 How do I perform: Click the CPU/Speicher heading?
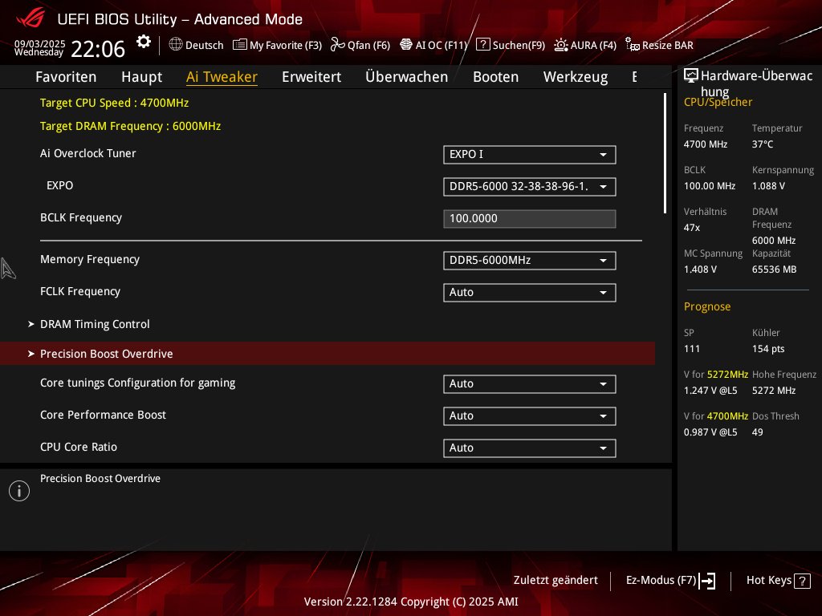point(718,102)
